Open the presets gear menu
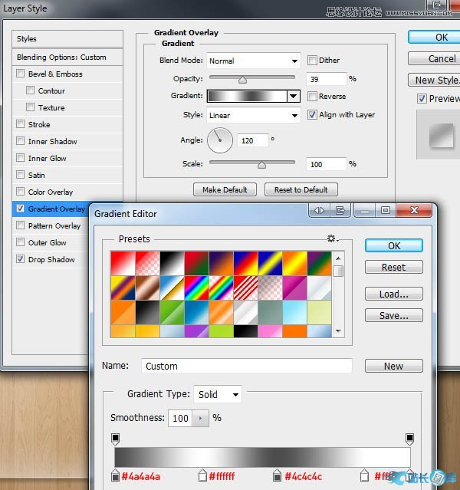 tap(333, 239)
